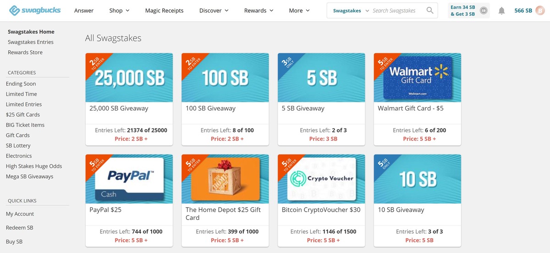Click the Search Swagstakes input field

click(x=397, y=11)
